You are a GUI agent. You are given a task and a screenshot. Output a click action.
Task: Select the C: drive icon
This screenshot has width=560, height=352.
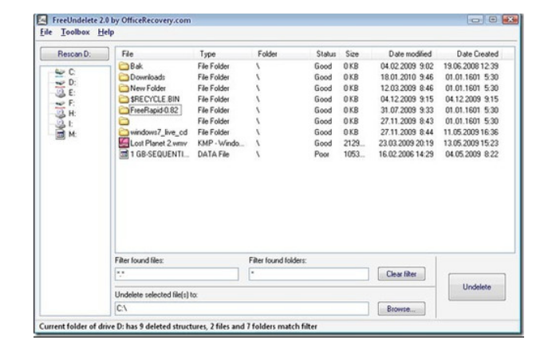tap(60, 72)
